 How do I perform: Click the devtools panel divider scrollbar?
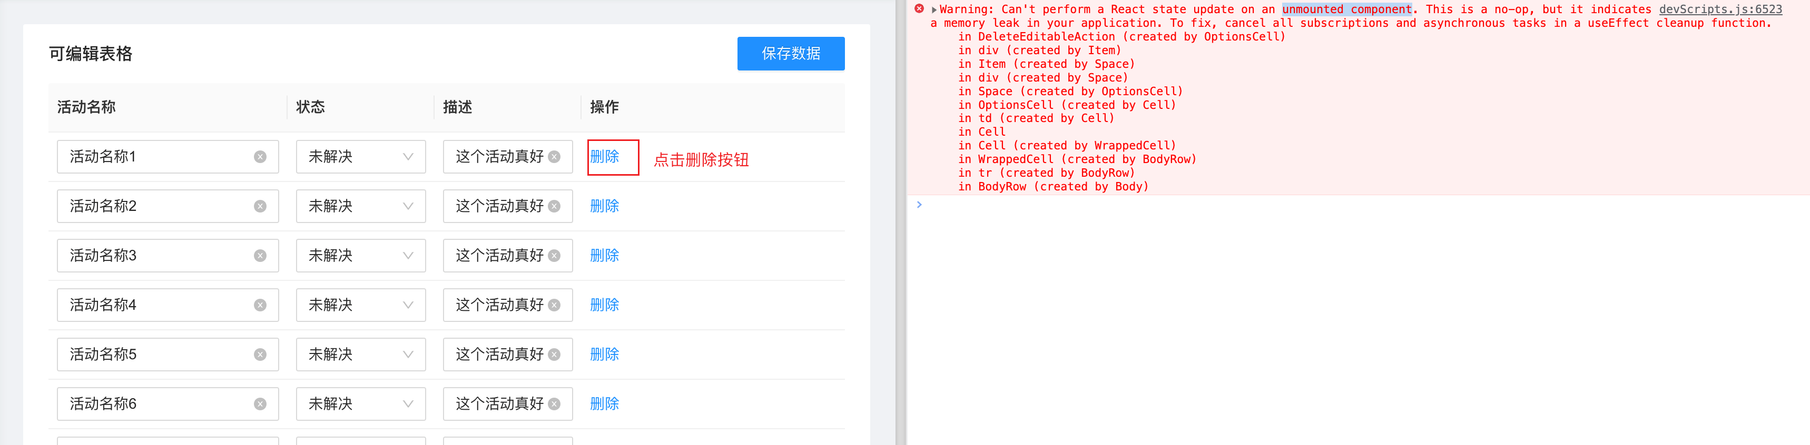[x=901, y=223]
